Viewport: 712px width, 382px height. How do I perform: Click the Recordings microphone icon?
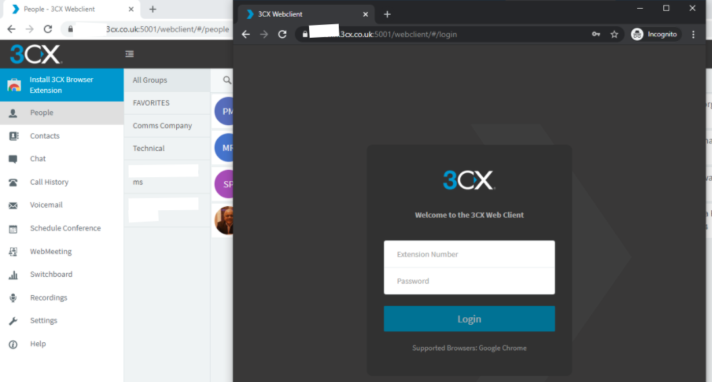tap(13, 298)
